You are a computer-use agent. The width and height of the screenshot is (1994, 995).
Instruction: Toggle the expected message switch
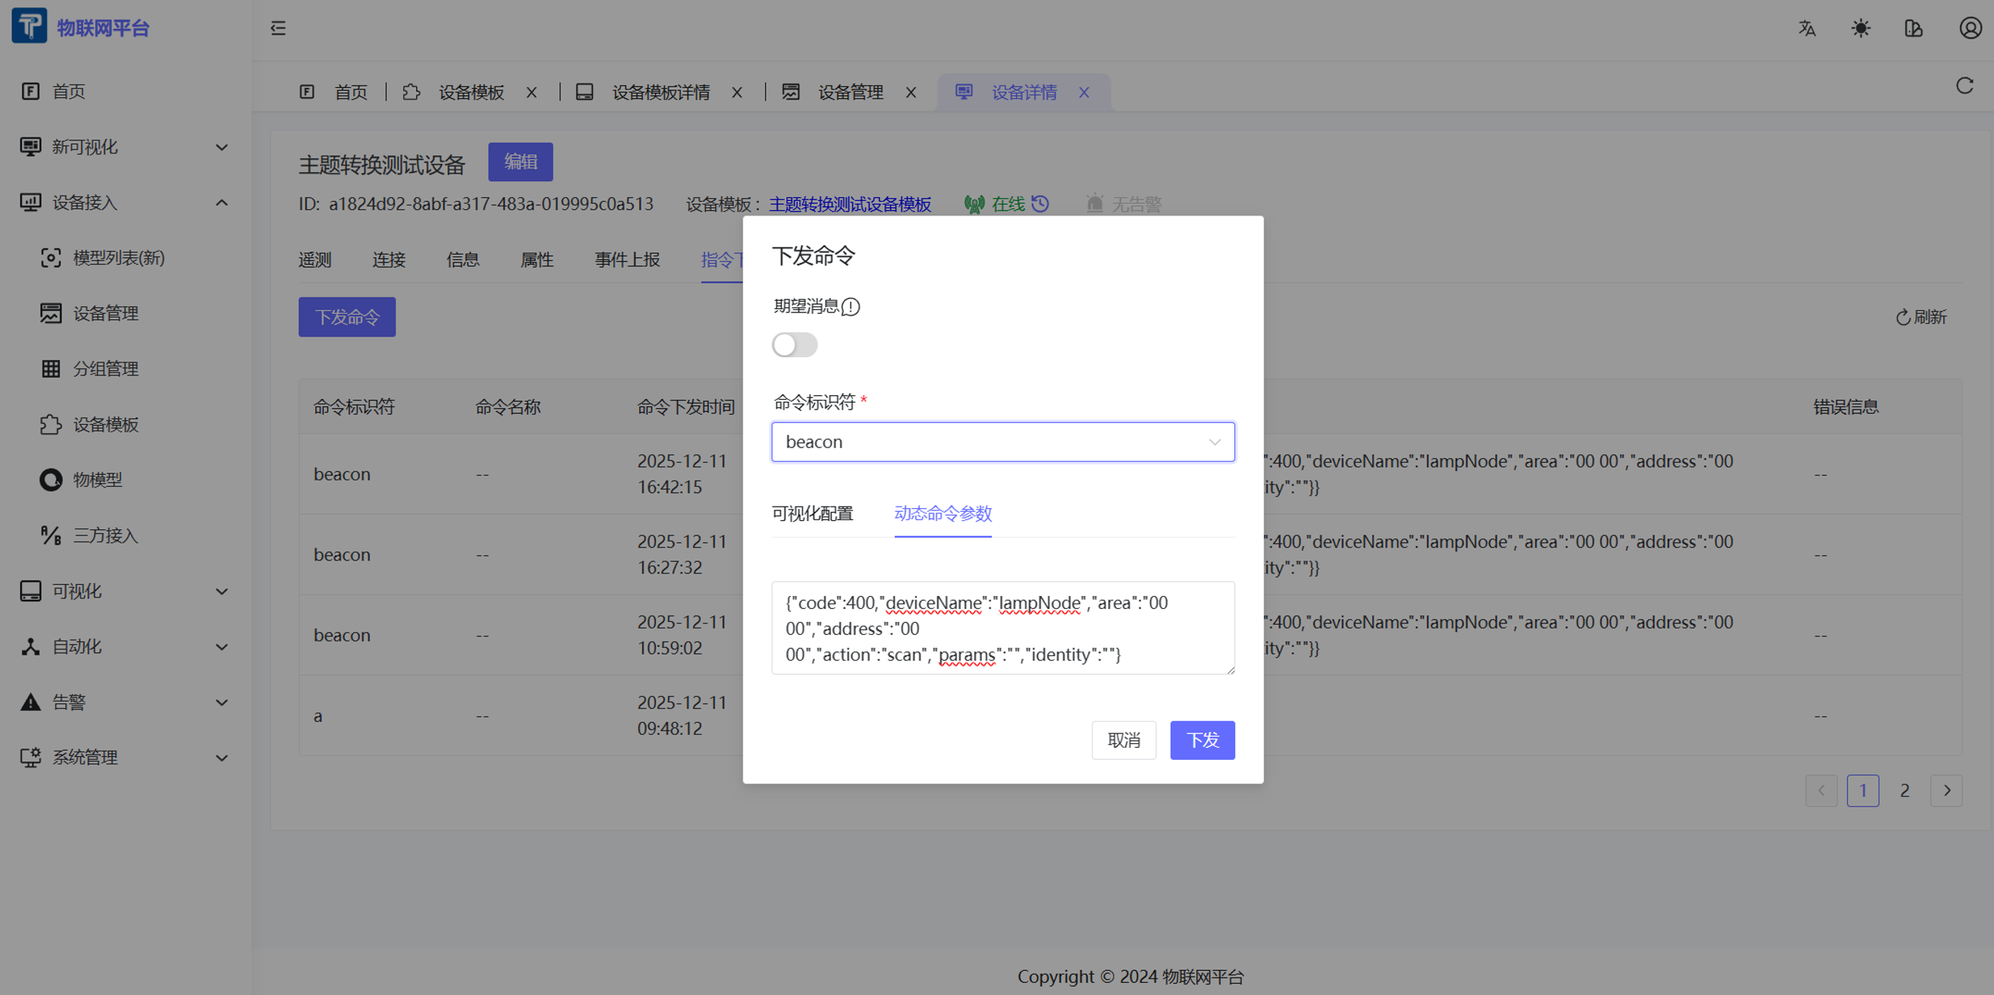(795, 344)
